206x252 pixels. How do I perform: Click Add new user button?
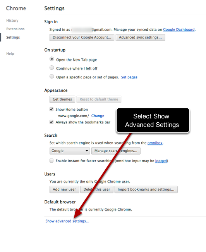click(64, 189)
